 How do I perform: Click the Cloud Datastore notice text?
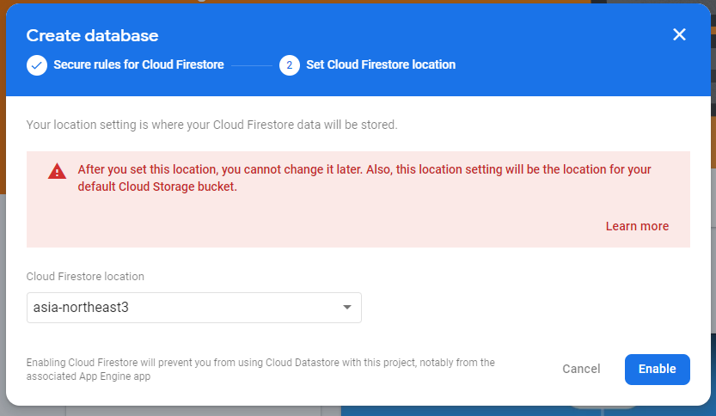(x=260, y=370)
